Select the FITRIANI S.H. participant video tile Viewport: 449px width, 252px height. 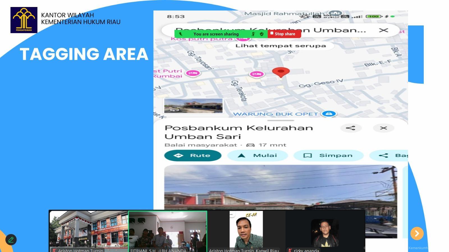coord(168,231)
